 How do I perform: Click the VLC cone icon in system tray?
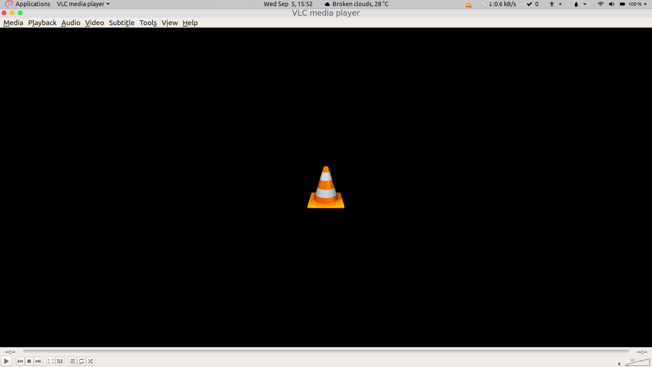pyautogui.click(x=468, y=4)
